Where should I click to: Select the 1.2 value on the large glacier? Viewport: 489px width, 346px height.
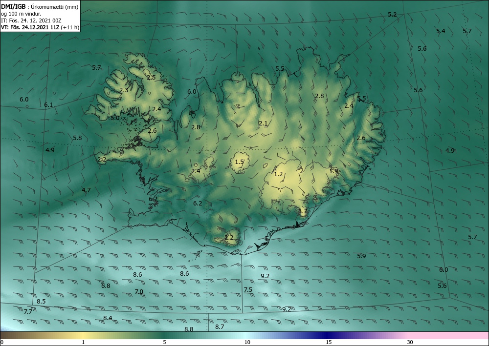pos(278,174)
